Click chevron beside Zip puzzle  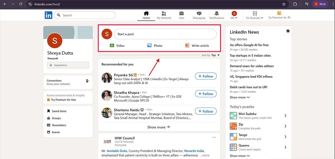point(285,126)
